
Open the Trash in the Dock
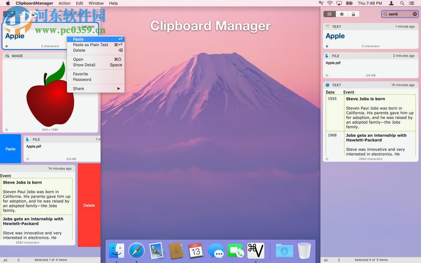click(x=304, y=250)
